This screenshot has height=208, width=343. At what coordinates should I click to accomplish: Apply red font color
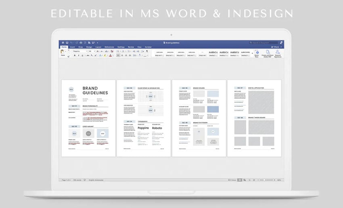[110, 55]
